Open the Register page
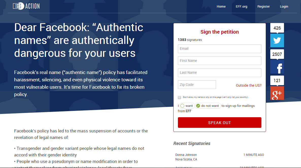Screen dimensions: 301x168 (x=263, y=7)
